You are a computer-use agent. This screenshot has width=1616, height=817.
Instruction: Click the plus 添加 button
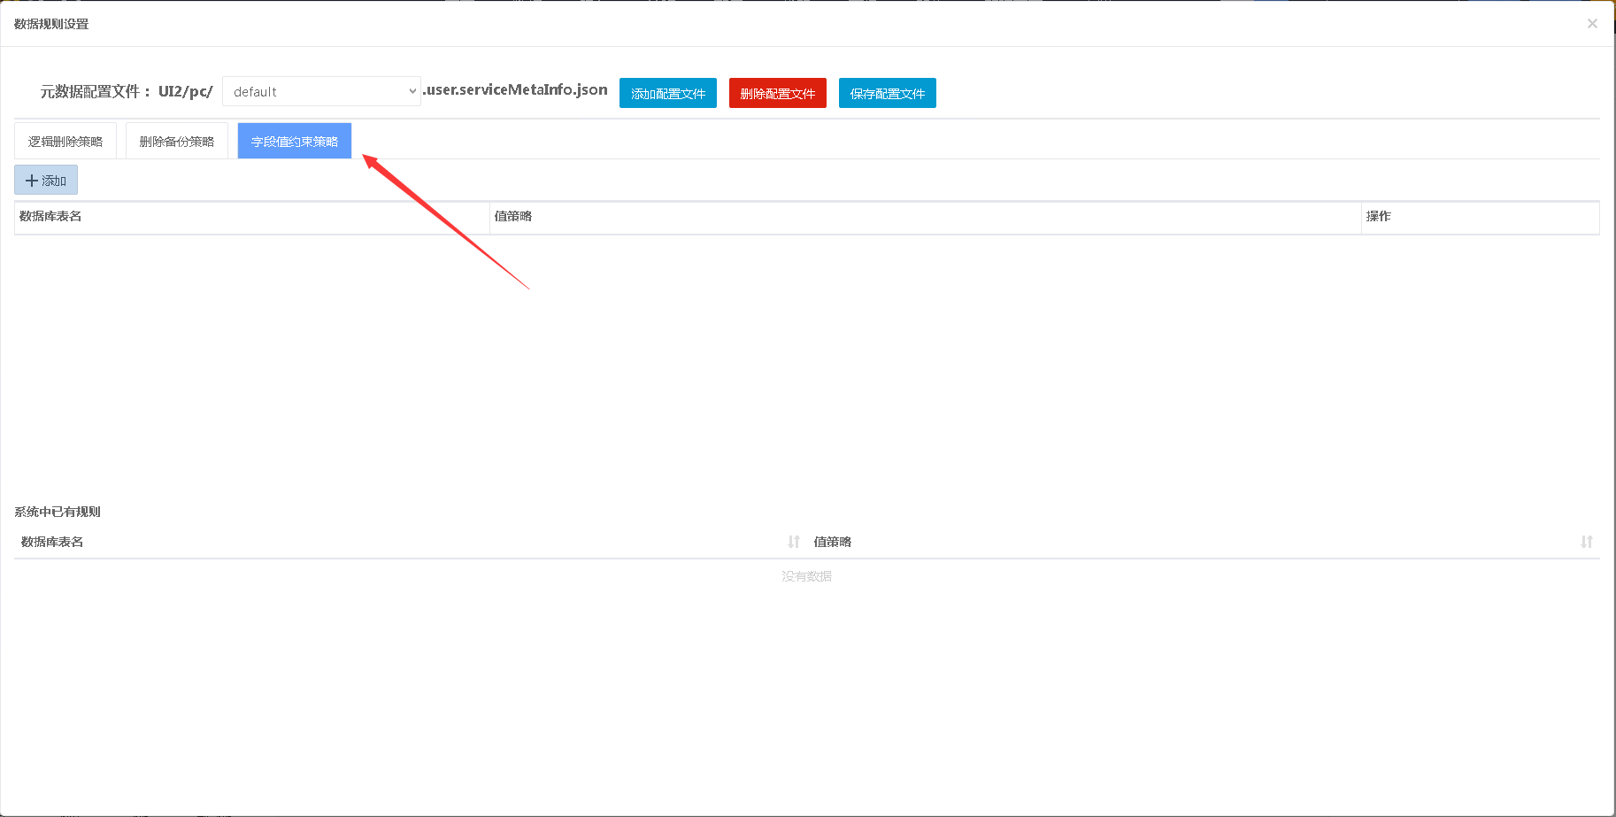coord(46,181)
